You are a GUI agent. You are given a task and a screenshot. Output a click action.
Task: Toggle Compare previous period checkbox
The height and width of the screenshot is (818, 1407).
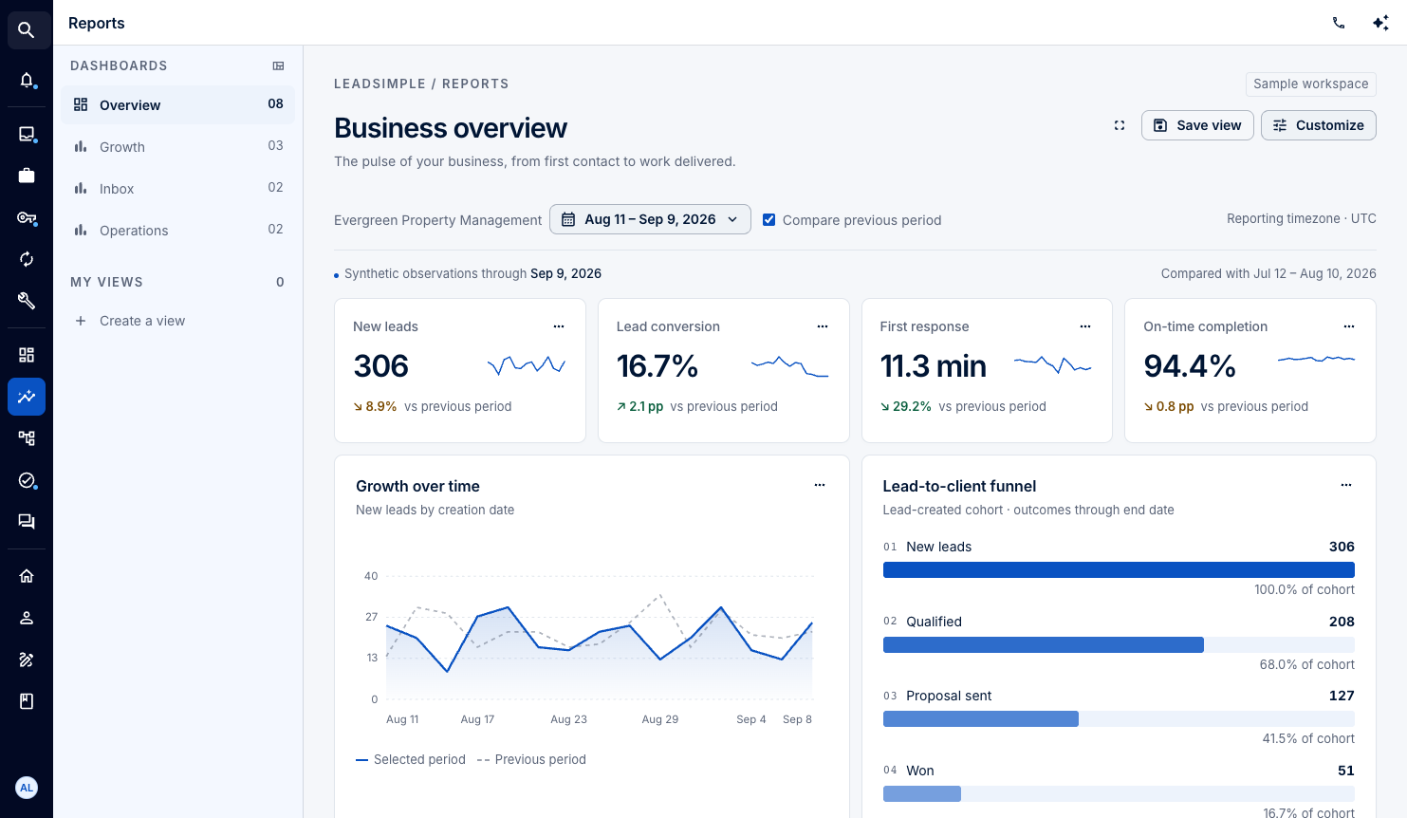coord(769,220)
